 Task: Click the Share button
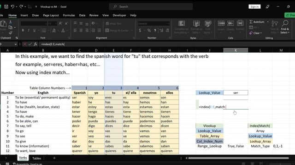(290, 15)
